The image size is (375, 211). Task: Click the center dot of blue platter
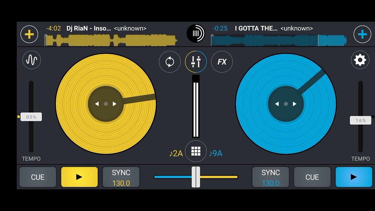[286, 104]
